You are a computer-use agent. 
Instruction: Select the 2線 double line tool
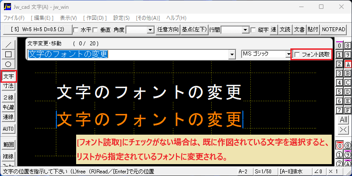pos(8,97)
